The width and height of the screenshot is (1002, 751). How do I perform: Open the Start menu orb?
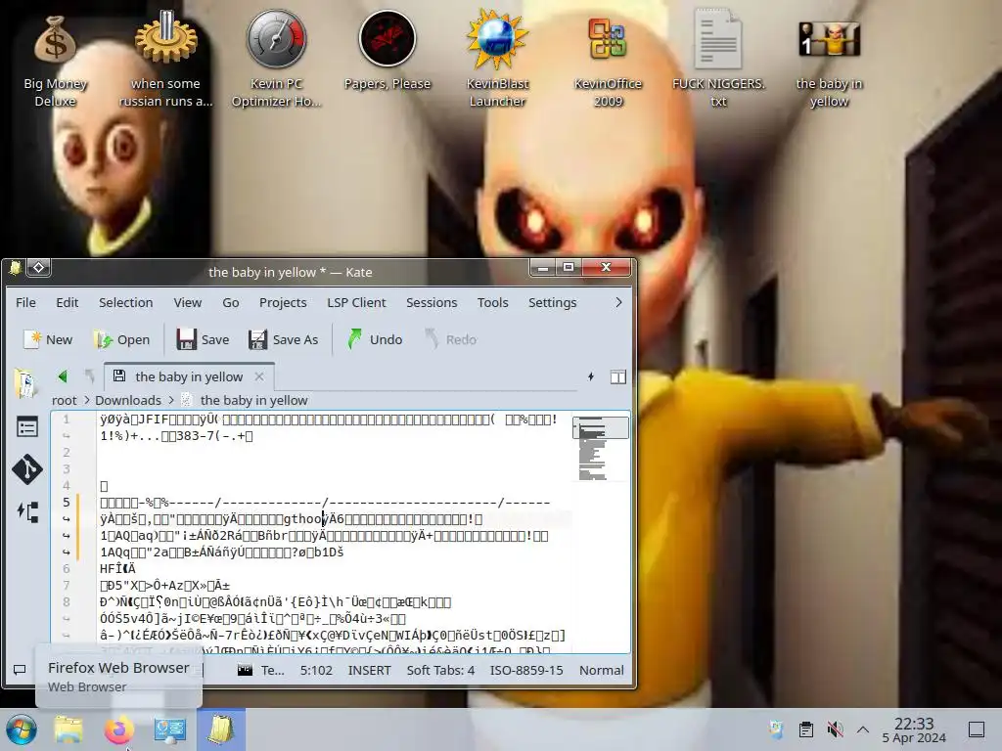22,729
